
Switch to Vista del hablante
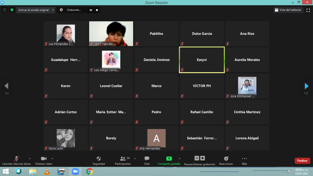[x=288, y=10]
